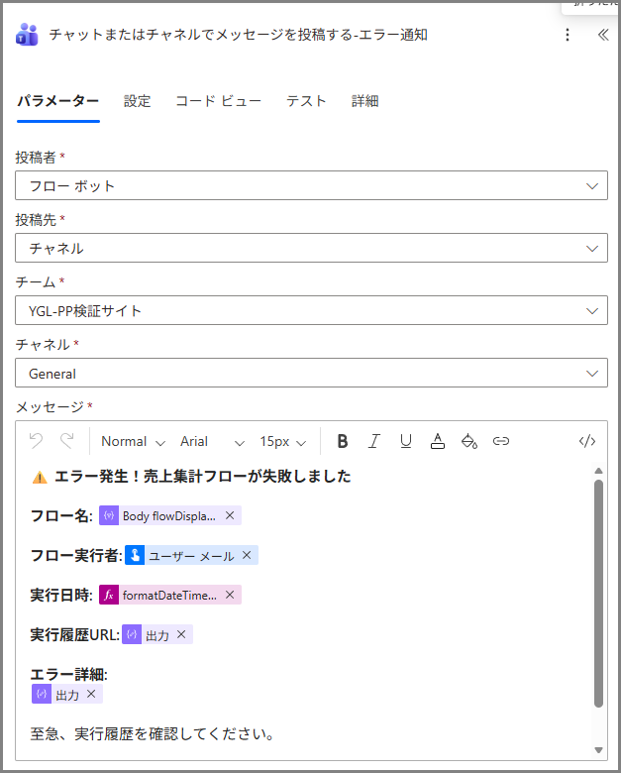The width and height of the screenshot is (621, 773).
Task: Click the undo icon in message editor
Action: (37, 441)
